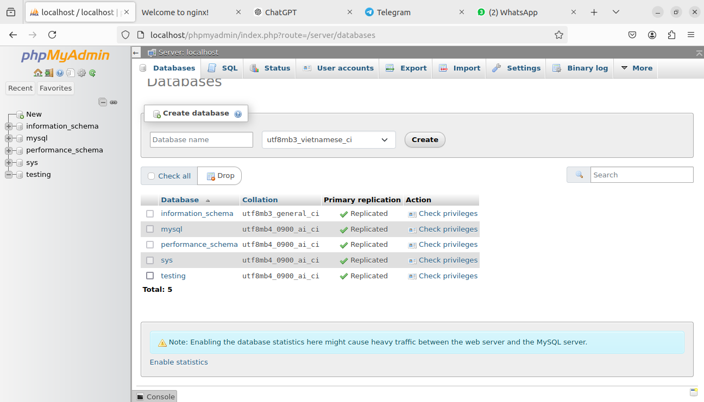Viewport: 704px width, 402px height.
Task: Open navigation panel settings gear icon
Action: (x=81, y=73)
